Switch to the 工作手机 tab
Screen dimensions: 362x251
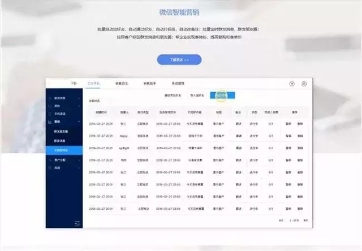93,83
